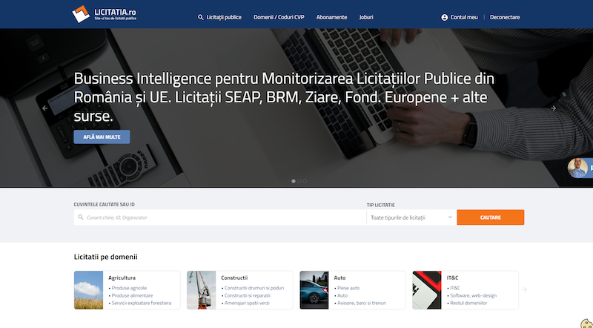Open Contul meu account page
The image size is (593, 328).
click(464, 17)
